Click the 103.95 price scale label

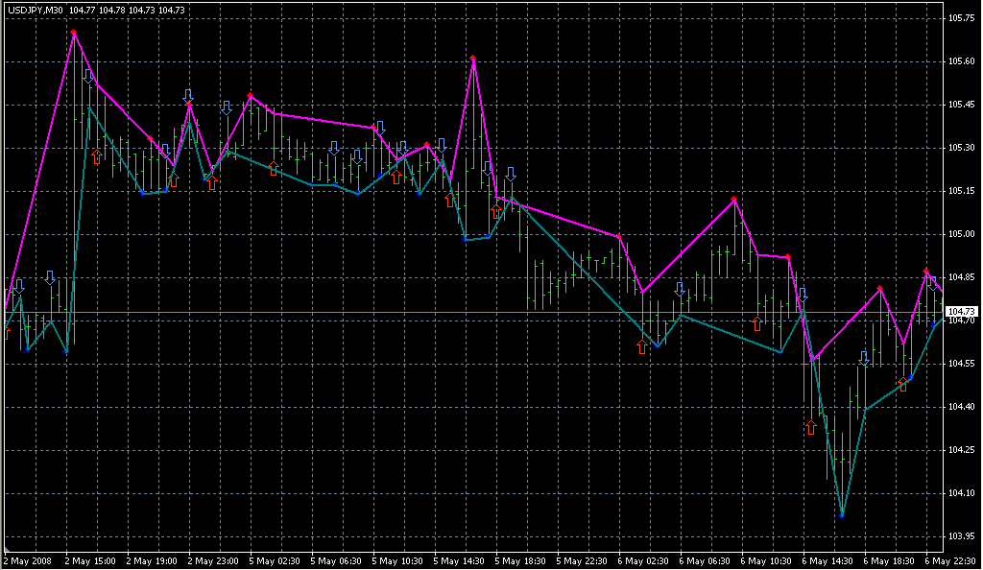pos(961,536)
